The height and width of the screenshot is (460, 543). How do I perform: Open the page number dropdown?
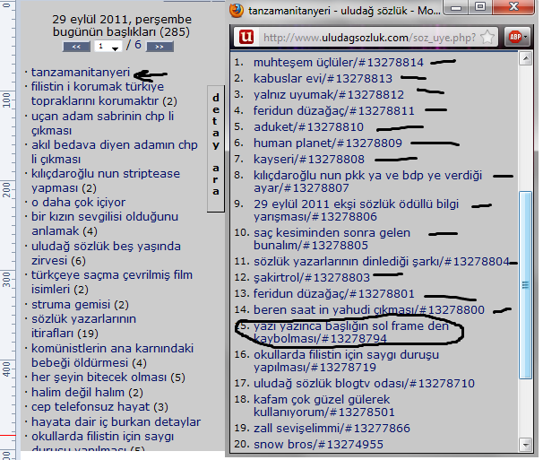(108, 46)
